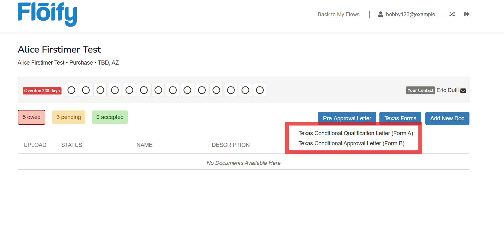Screen dimensions: 504x252
Task: Click the last milestone circle
Action: pyautogui.click(x=260, y=90)
